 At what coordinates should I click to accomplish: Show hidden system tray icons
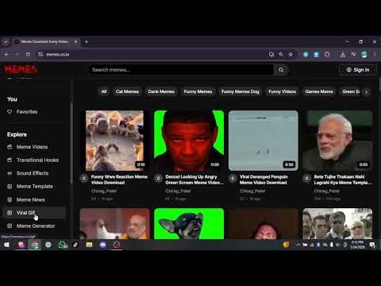298,245
